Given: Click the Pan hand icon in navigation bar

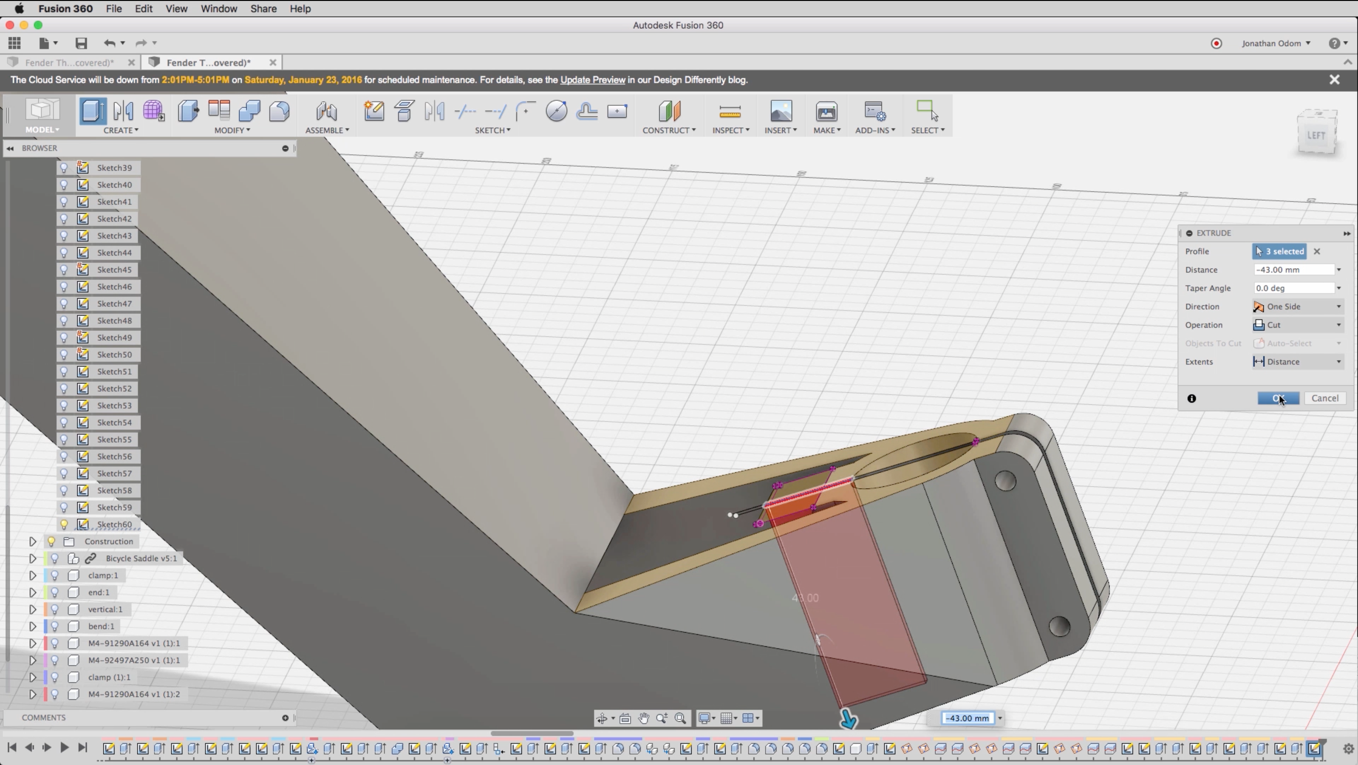Looking at the screenshot, I should pyautogui.click(x=644, y=718).
